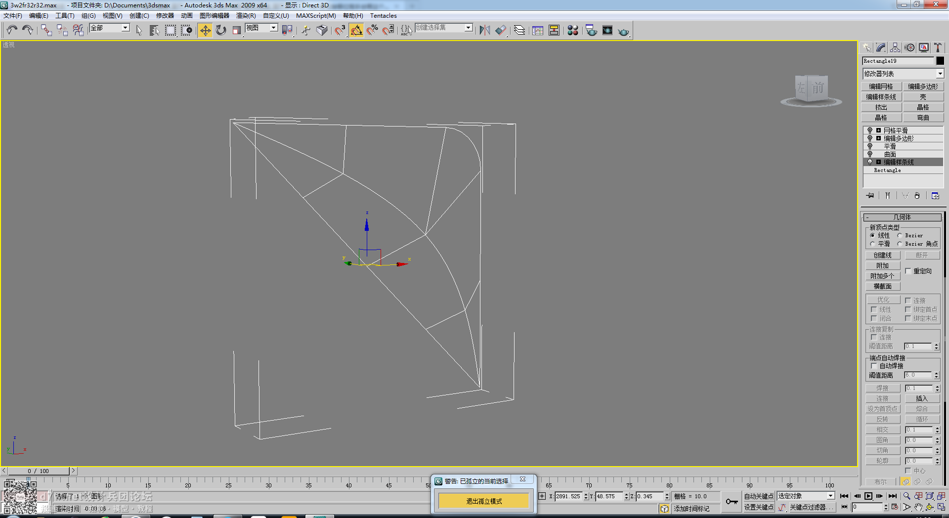Select the 线性 vertex type radio
Screen dimensions: 949x518
(872, 235)
